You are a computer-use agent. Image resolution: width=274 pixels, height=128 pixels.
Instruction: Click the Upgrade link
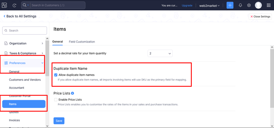tap(187, 6)
